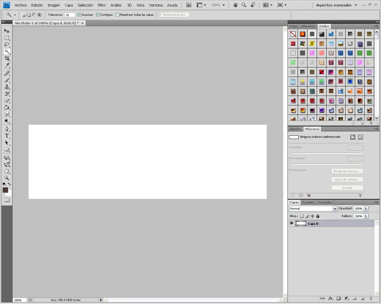Lock image pixels with brush icon
This screenshot has height=304, width=381.
click(x=307, y=216)
